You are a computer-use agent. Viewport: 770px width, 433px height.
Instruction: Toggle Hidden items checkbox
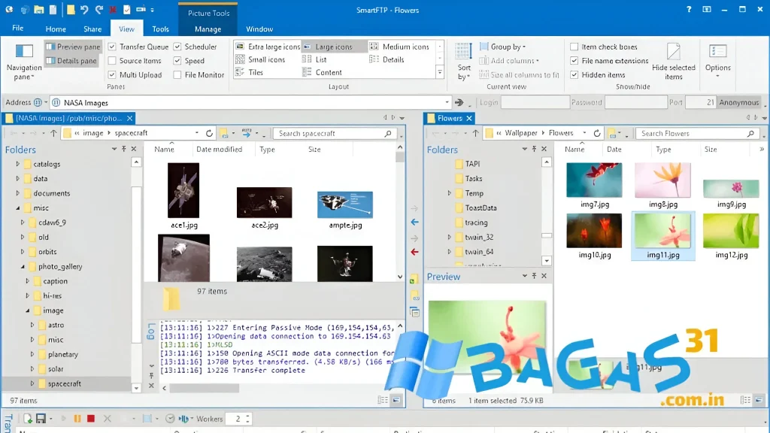coord(574,74)
